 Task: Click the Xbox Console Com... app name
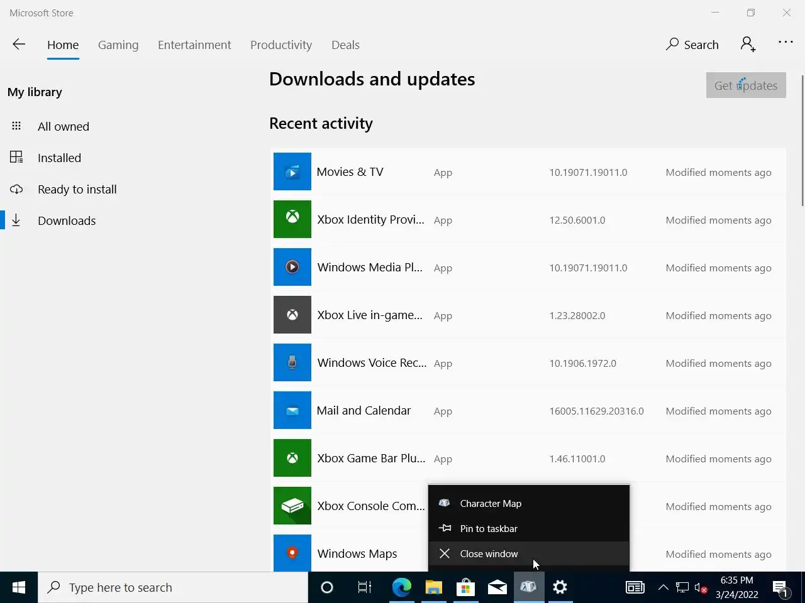click(x=371, y=506)
